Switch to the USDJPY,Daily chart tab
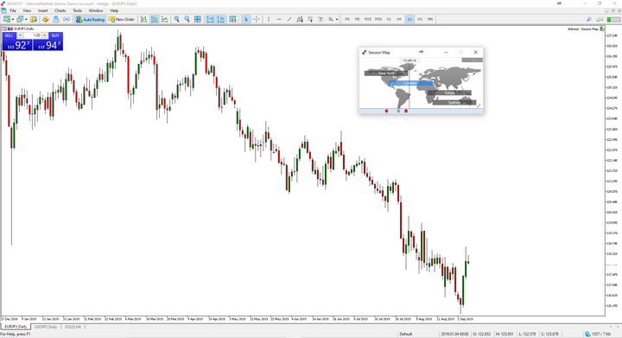Screen dimensions: 622x338 tap(46, 327)
